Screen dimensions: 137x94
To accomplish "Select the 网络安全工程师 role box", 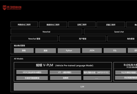I will (24, 25).
